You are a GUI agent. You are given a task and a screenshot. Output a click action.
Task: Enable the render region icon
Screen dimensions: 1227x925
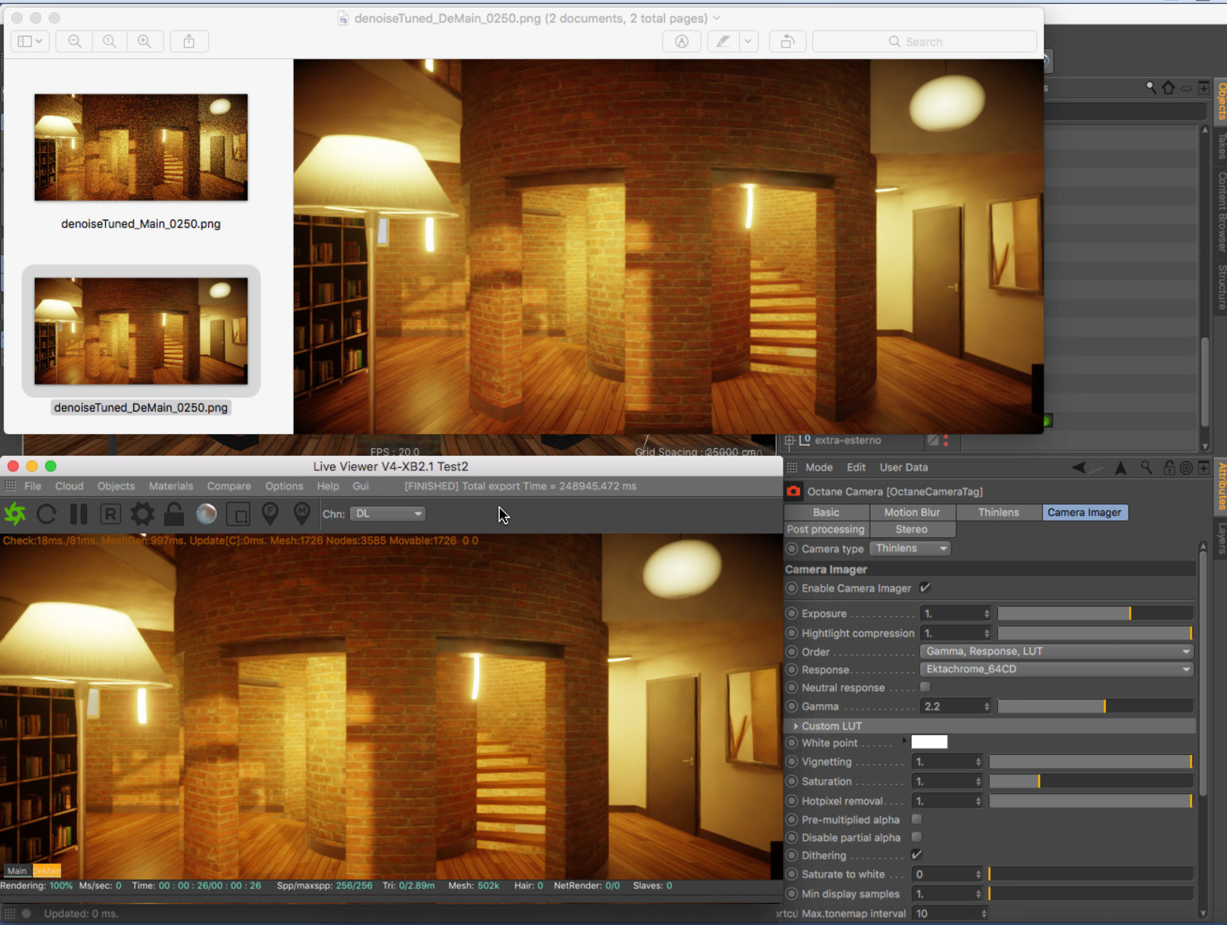[x=239, y=514]
